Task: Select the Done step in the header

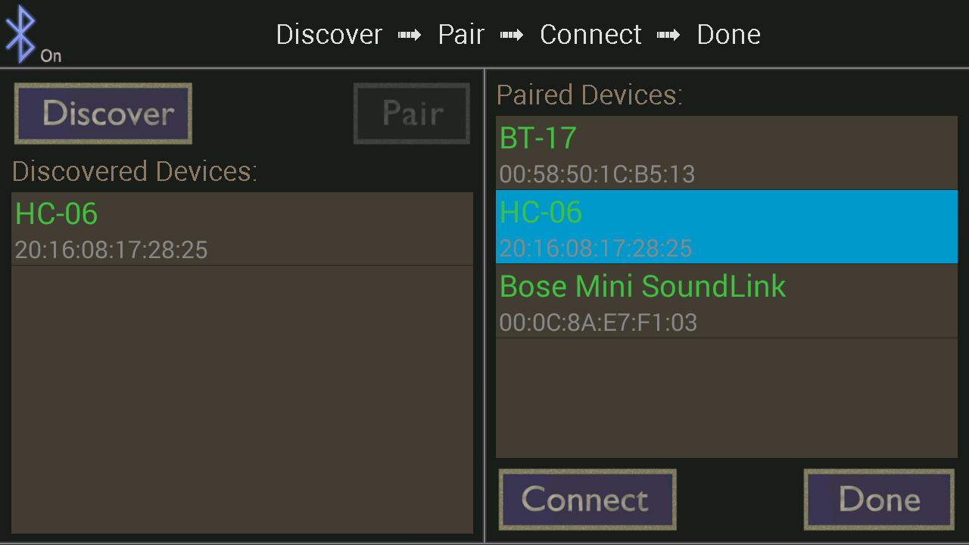Action: tap(728, 35)
